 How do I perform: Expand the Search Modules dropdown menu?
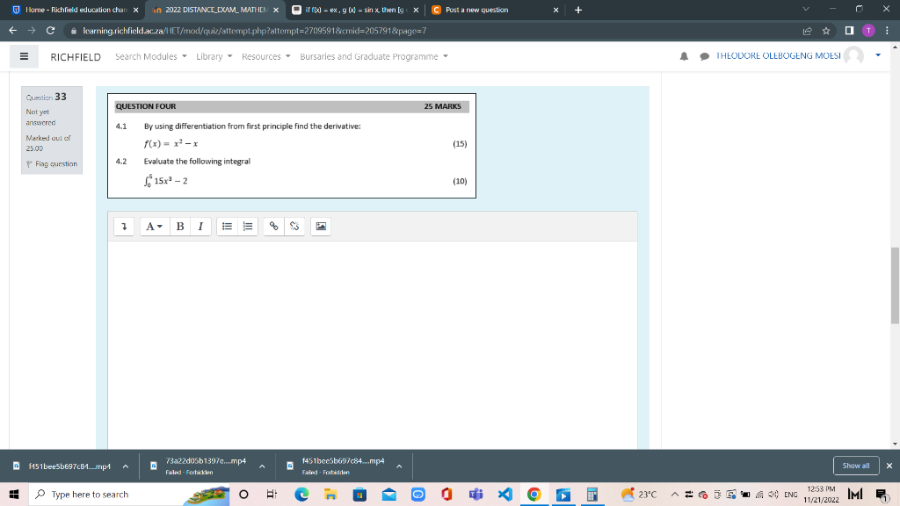(x=146, y=56)
